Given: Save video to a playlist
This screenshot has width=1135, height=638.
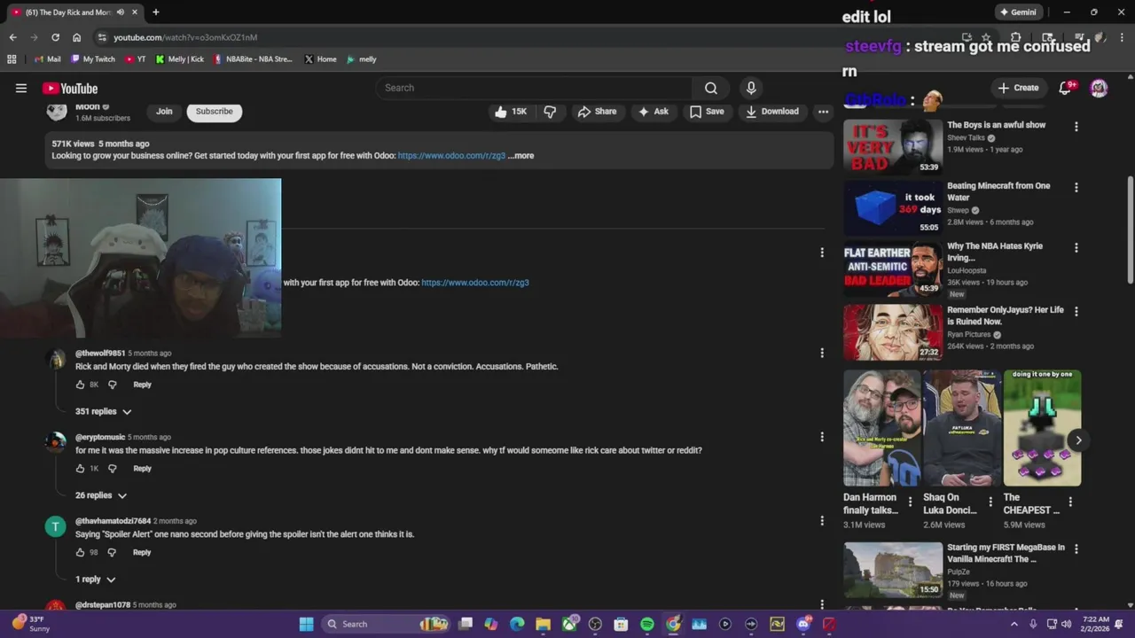Looking at the screenshot, I should (x=707, y=112).
